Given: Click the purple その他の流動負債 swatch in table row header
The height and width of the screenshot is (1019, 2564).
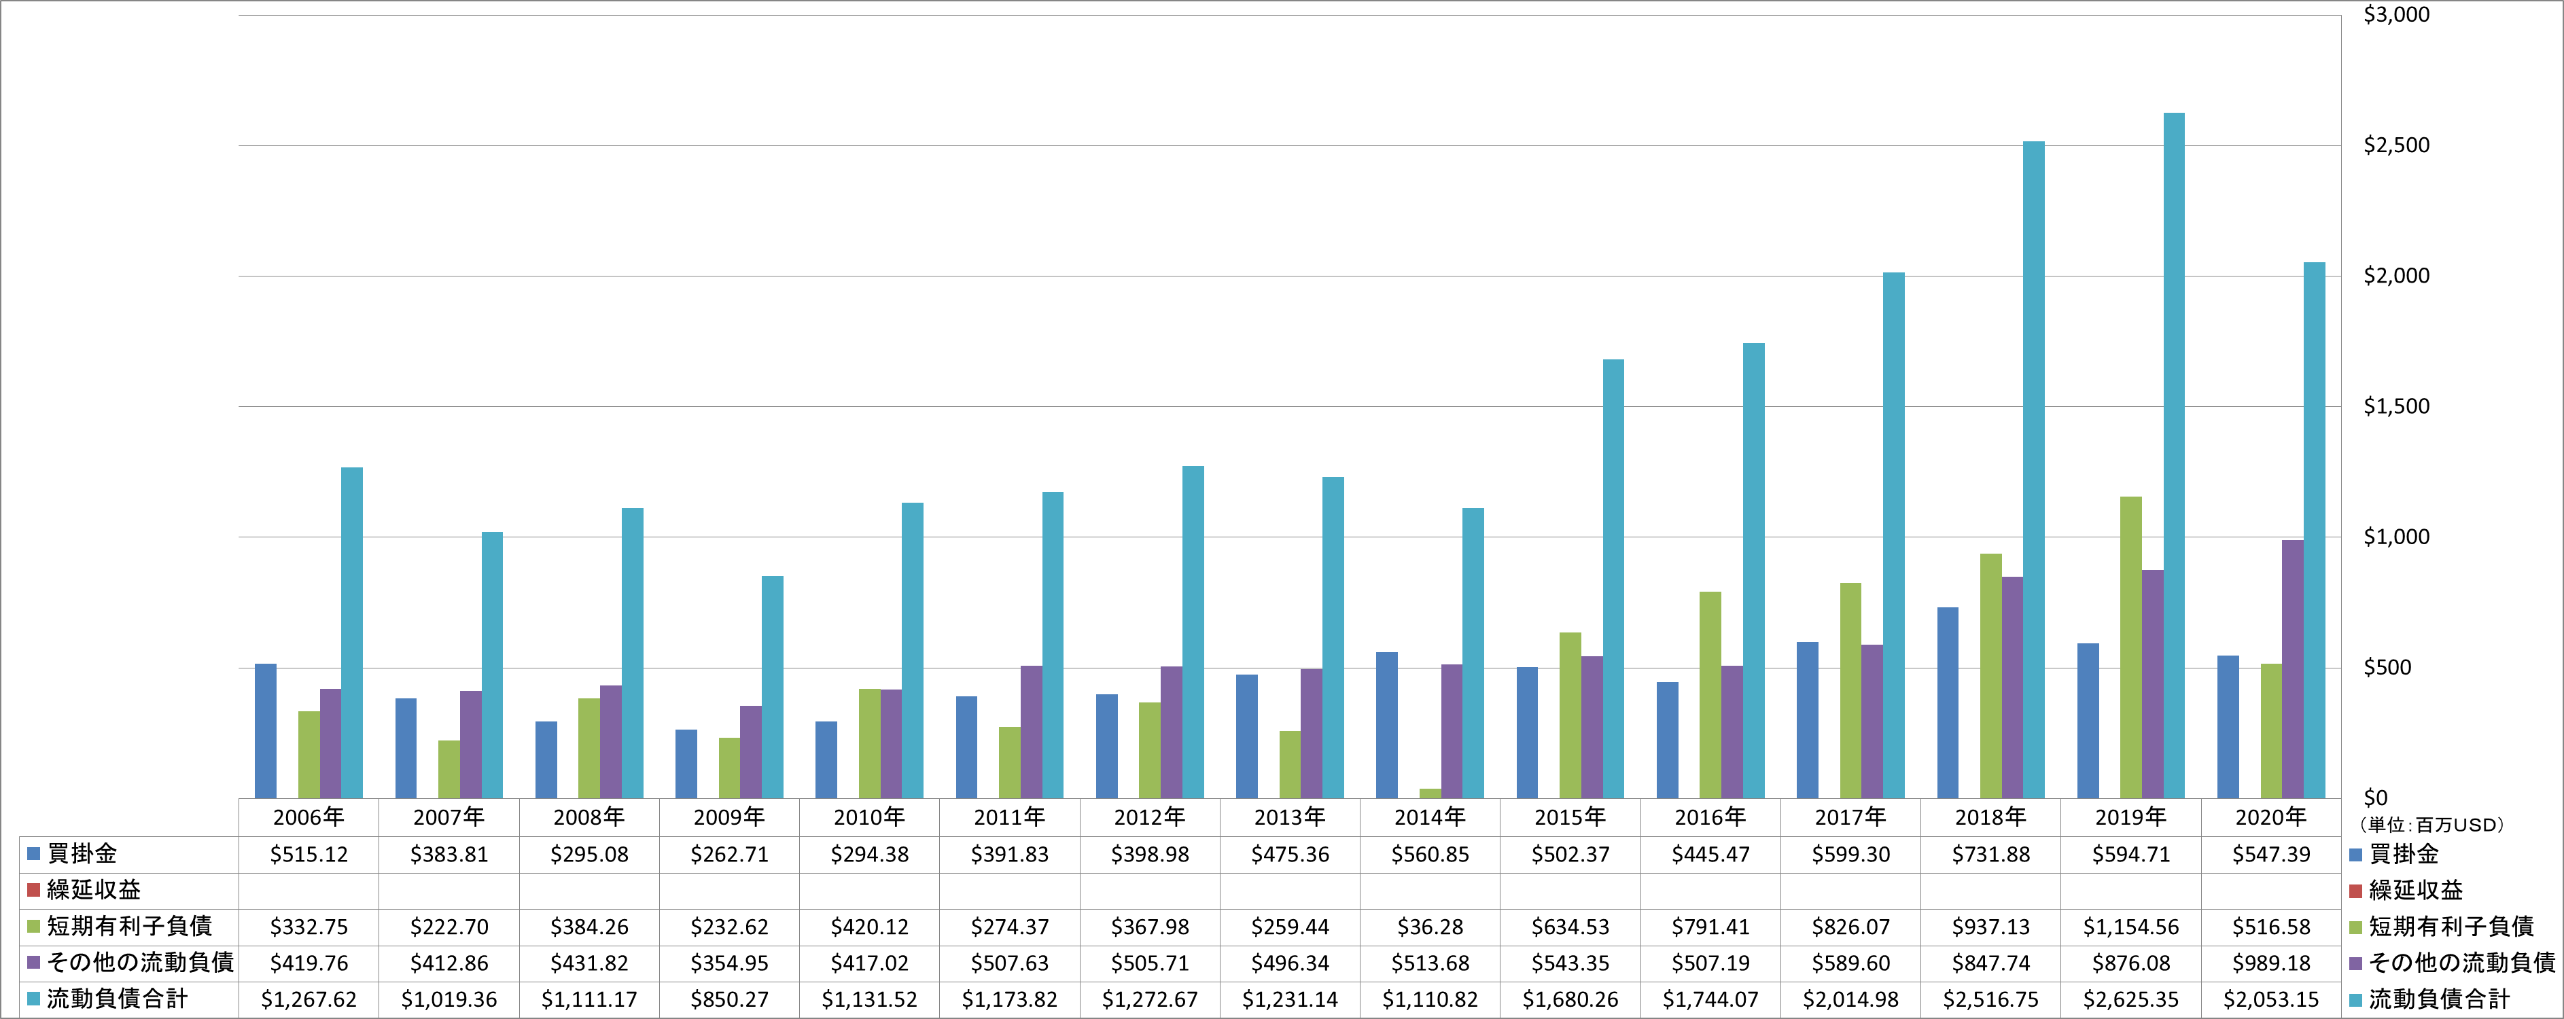Looking at the screenshot, I should tap(33, 963).
